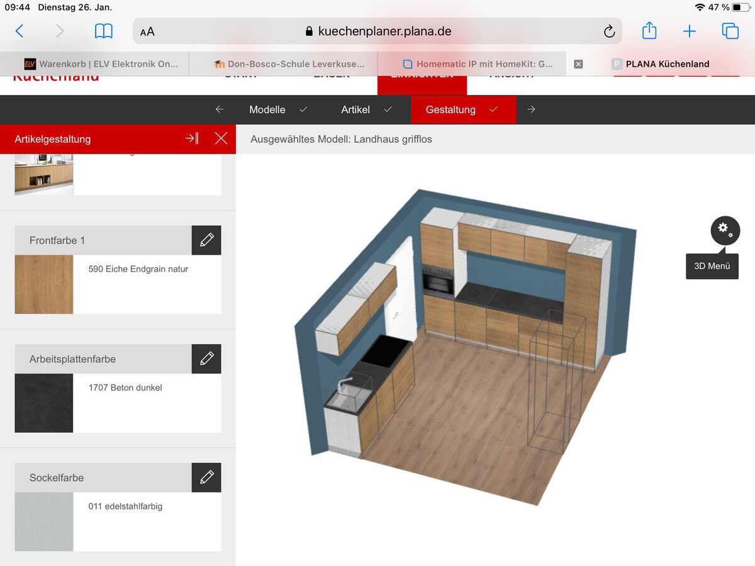Edit Arbeitsplattenfarbe with the pencil icon

point(206,359)
